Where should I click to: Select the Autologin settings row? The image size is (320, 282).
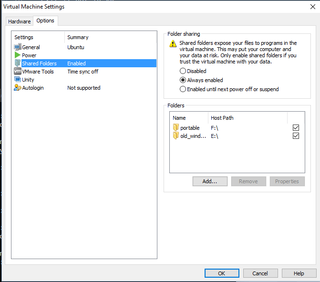click(x=85, y=88)
